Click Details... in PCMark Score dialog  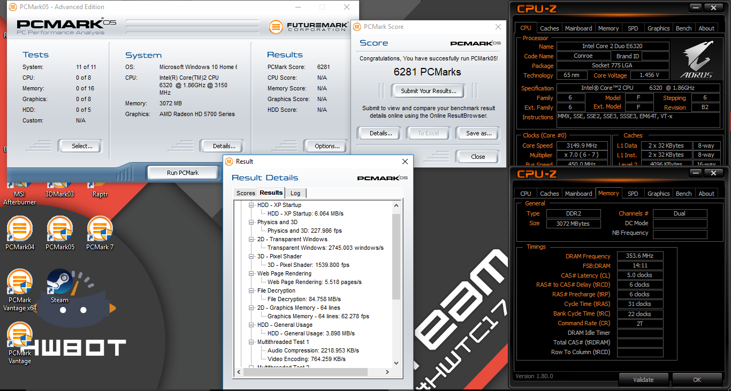380,133
